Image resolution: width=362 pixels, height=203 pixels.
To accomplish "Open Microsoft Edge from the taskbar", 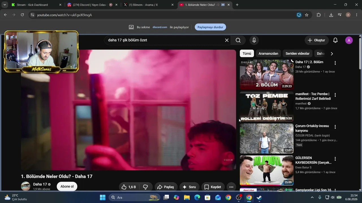I will click(x=197, y=197).
